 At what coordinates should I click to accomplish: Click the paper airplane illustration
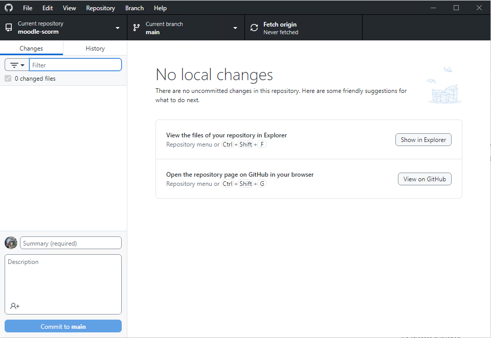click(x=444, y=85)
